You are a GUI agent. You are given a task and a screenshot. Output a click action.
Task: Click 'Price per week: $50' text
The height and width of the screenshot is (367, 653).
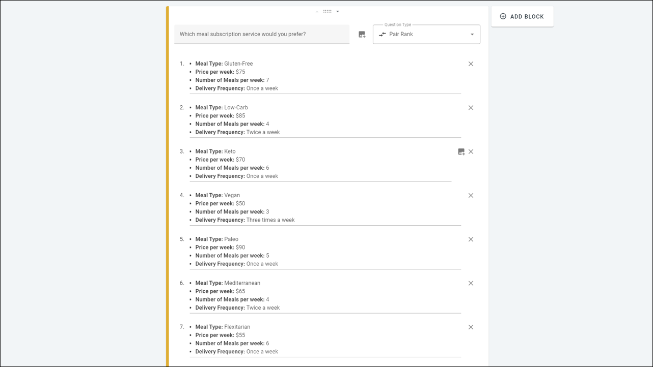coord(220,203)
